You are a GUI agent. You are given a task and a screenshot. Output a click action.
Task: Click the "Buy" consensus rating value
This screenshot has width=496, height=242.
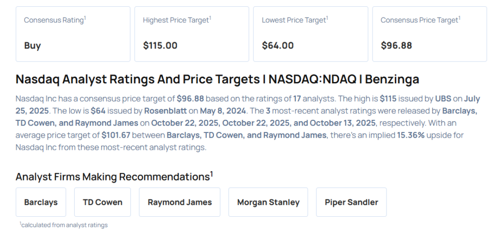32,46
